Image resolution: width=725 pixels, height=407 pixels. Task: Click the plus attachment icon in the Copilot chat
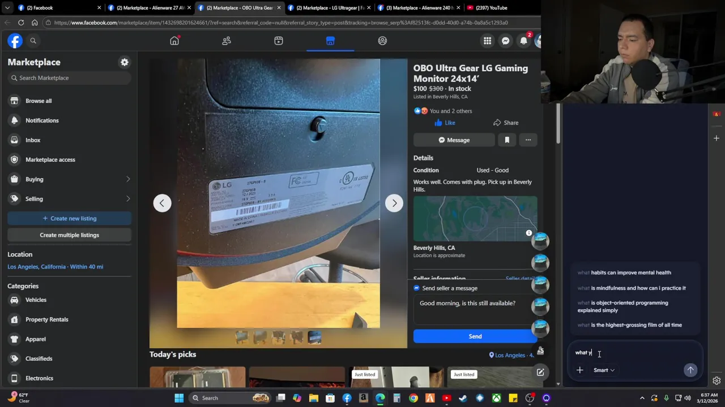point(579,370)
